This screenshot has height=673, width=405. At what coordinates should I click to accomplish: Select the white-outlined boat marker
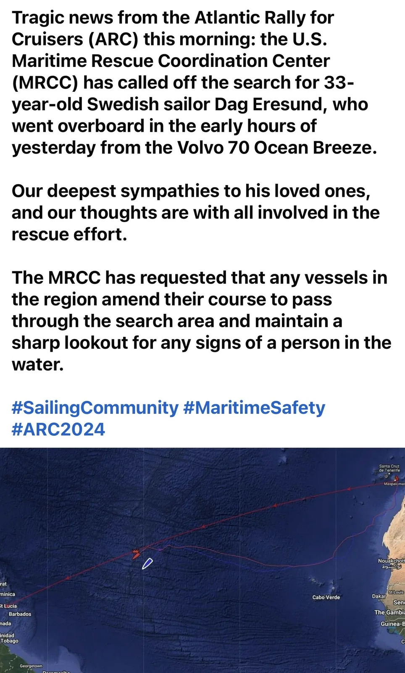tap(147, 564)
